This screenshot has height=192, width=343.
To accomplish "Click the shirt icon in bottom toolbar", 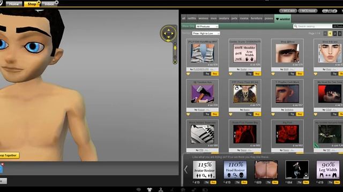I will point(150,189).
